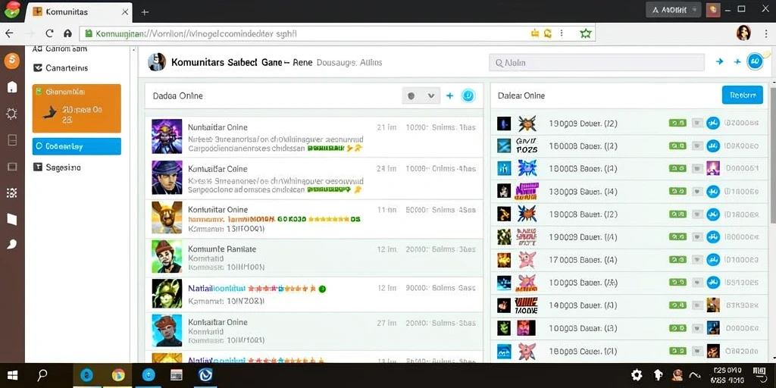
Task: Click the blue highlighted sidebar button
Action: (x=77, y=146)
